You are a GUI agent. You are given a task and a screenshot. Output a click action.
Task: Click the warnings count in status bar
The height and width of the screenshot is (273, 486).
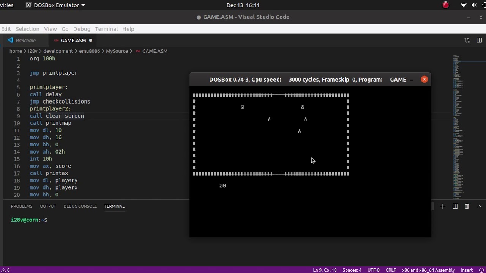(5, 270)
